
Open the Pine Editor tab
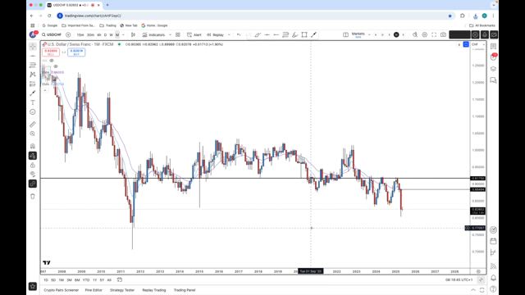tap(94, 290)
